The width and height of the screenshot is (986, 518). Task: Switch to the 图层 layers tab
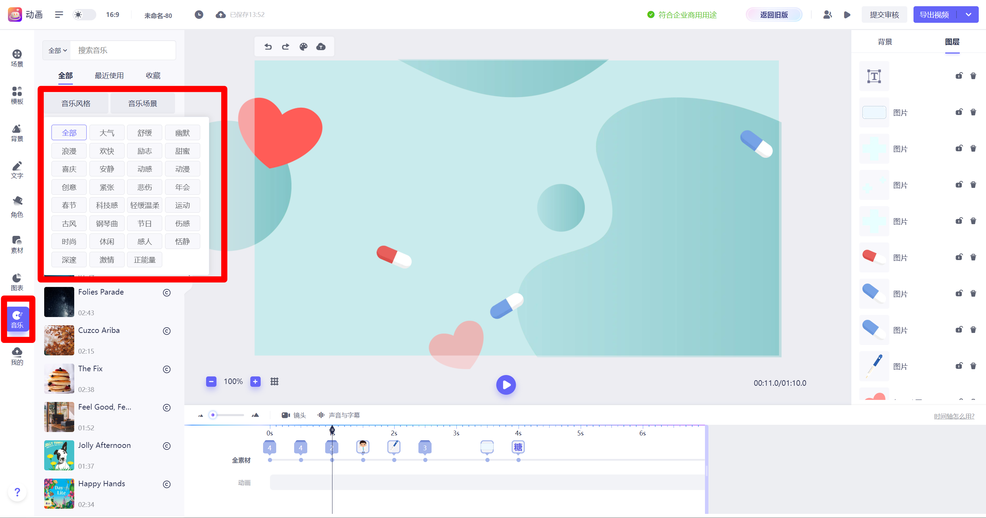[952, 42]
